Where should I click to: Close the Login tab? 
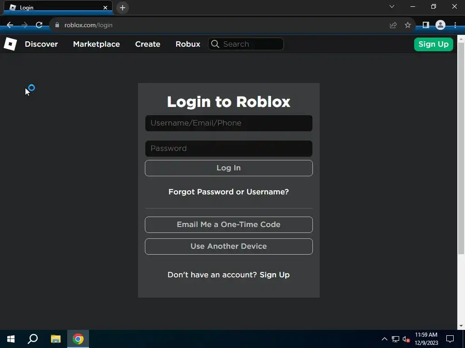tap(105, 8)
